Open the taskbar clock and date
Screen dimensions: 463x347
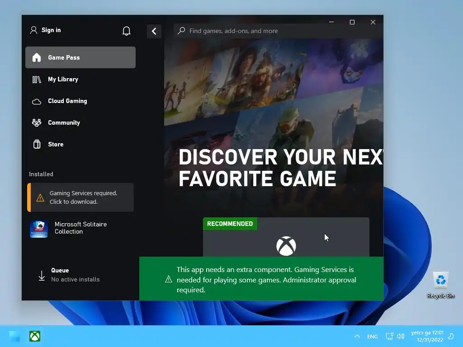click(x=427, y=336)
